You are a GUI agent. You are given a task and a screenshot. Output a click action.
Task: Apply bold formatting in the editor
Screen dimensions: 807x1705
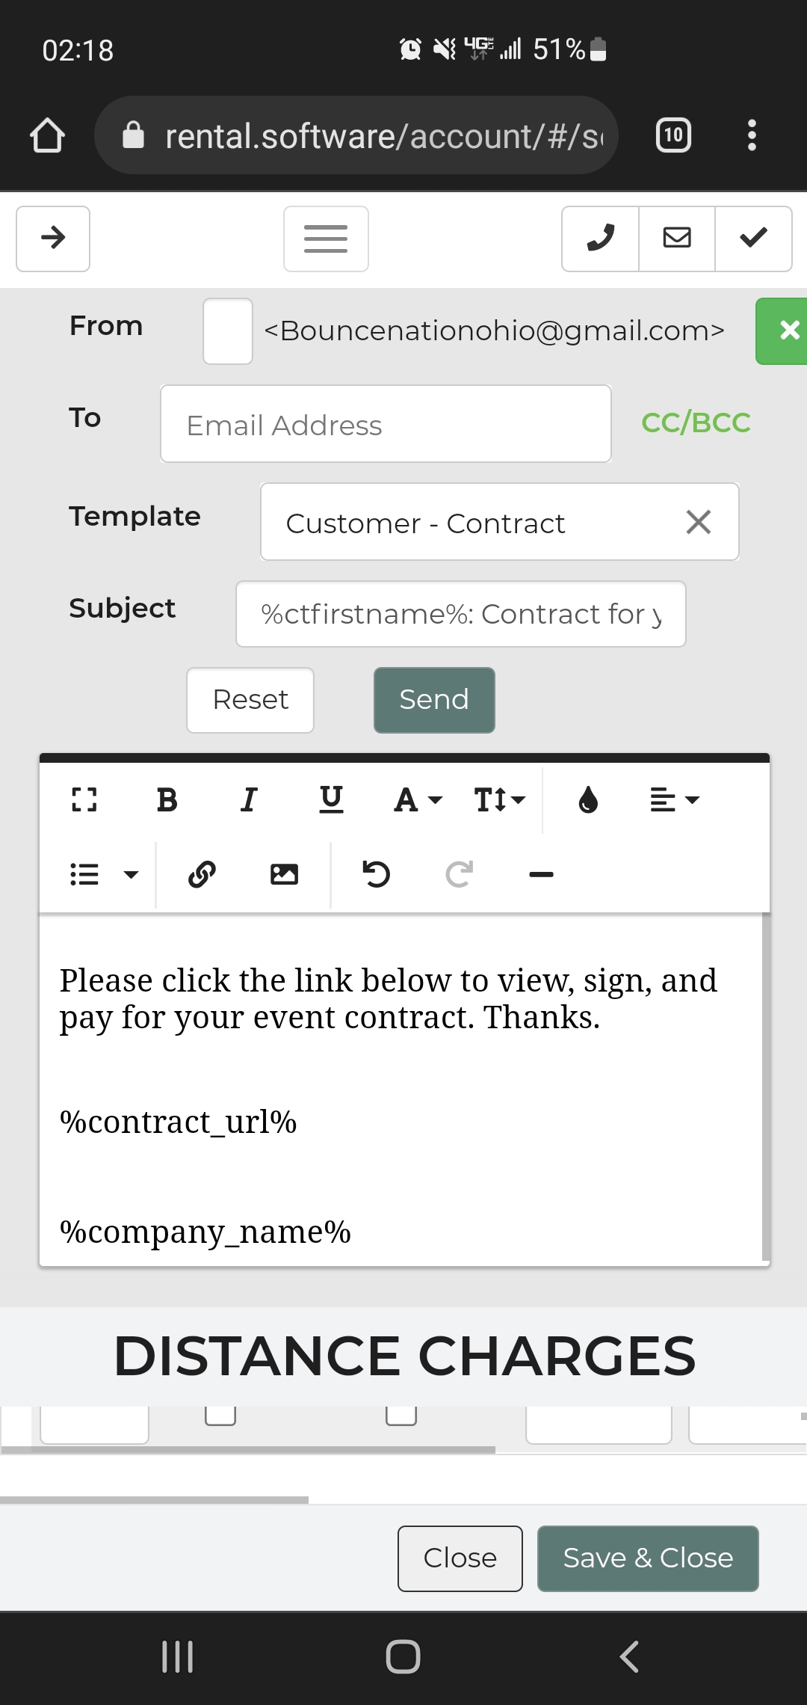point(167,799)
